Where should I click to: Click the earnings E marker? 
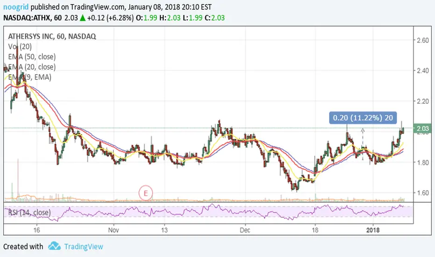click(146, 193)
